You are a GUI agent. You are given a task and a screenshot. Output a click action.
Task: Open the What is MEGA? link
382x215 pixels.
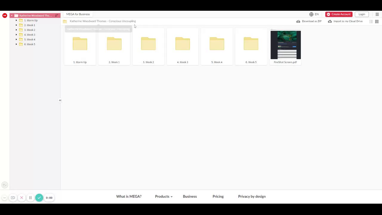click(129, 196)
